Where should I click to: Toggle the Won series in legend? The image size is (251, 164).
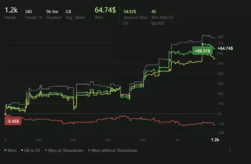(x=10, y=150)
